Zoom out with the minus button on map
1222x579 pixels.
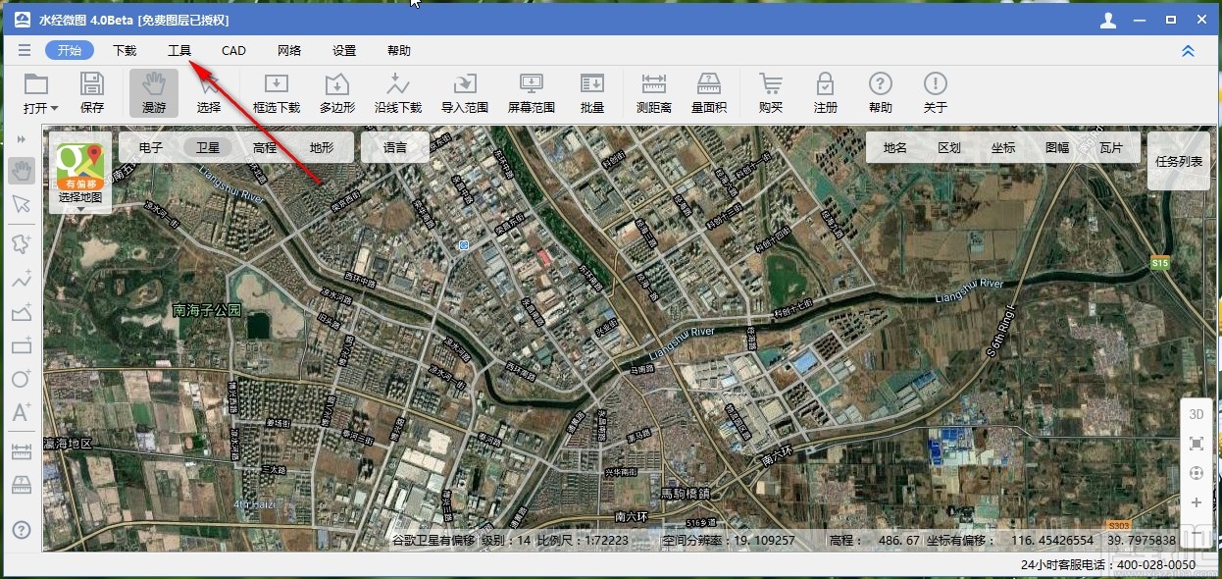tap(1197, 532)
